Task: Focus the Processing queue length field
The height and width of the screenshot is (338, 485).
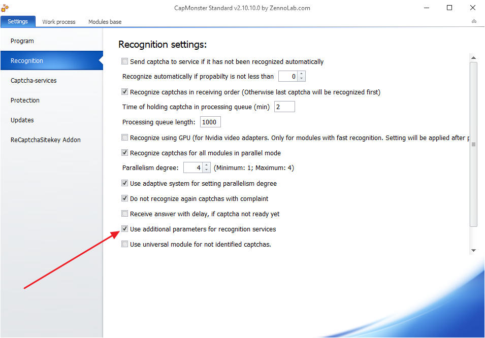Action: 210,122
